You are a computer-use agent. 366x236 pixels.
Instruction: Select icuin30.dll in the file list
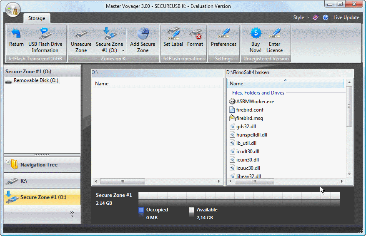coord(248,160)
